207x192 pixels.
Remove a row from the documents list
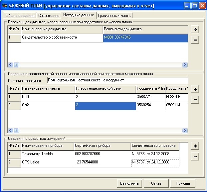195,40
